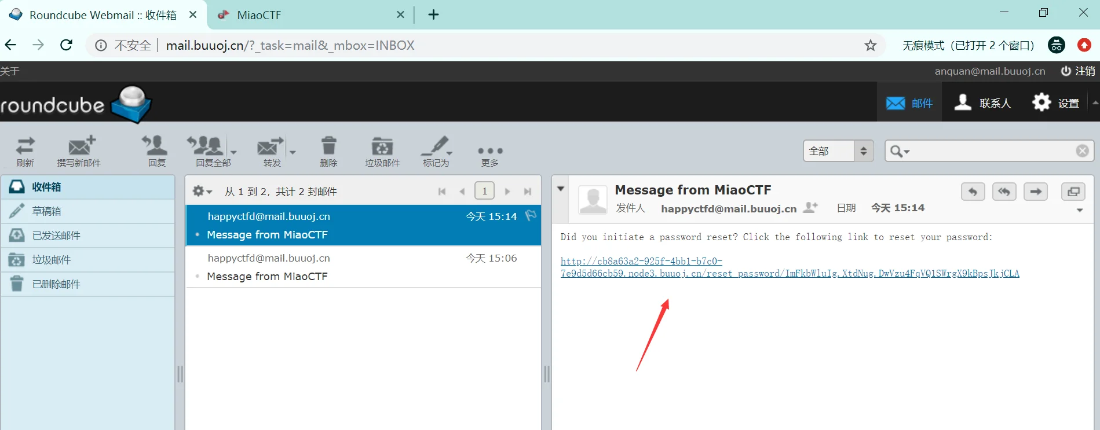The height and width of the screenshot is (430, 1100).
Task: Click the 不安全 site security indicator
Action: click(123, 45)
